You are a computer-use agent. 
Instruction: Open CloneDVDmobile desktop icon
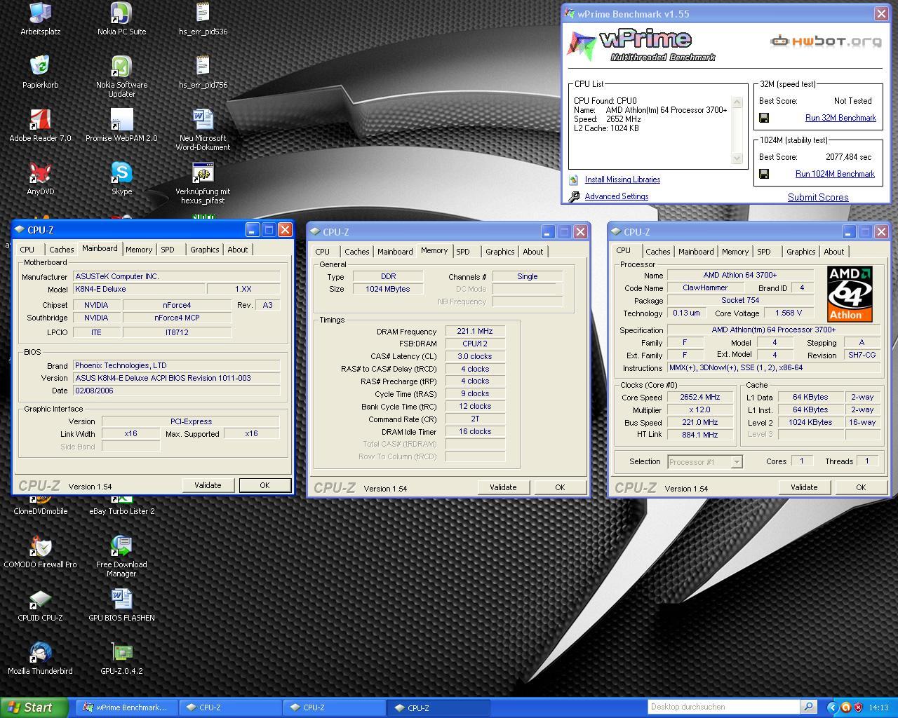click(x=40, y=505)
